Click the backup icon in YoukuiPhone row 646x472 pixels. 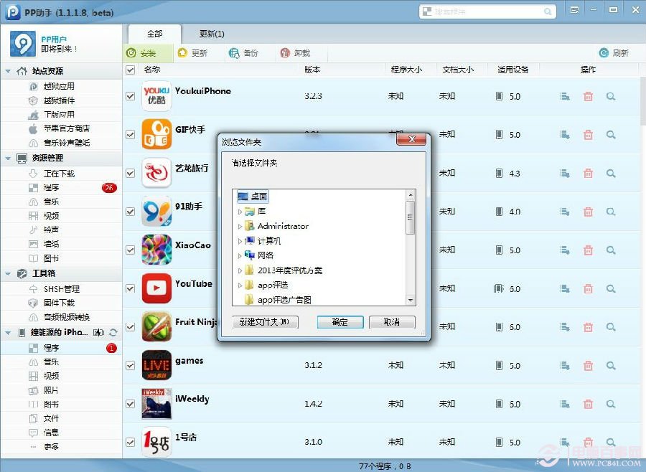click(565, 96)
